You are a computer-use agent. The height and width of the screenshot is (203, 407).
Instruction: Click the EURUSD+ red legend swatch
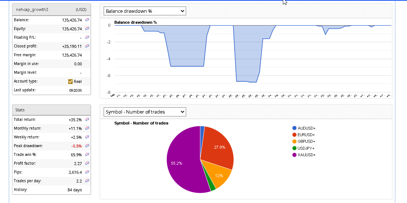pos(294,135)
